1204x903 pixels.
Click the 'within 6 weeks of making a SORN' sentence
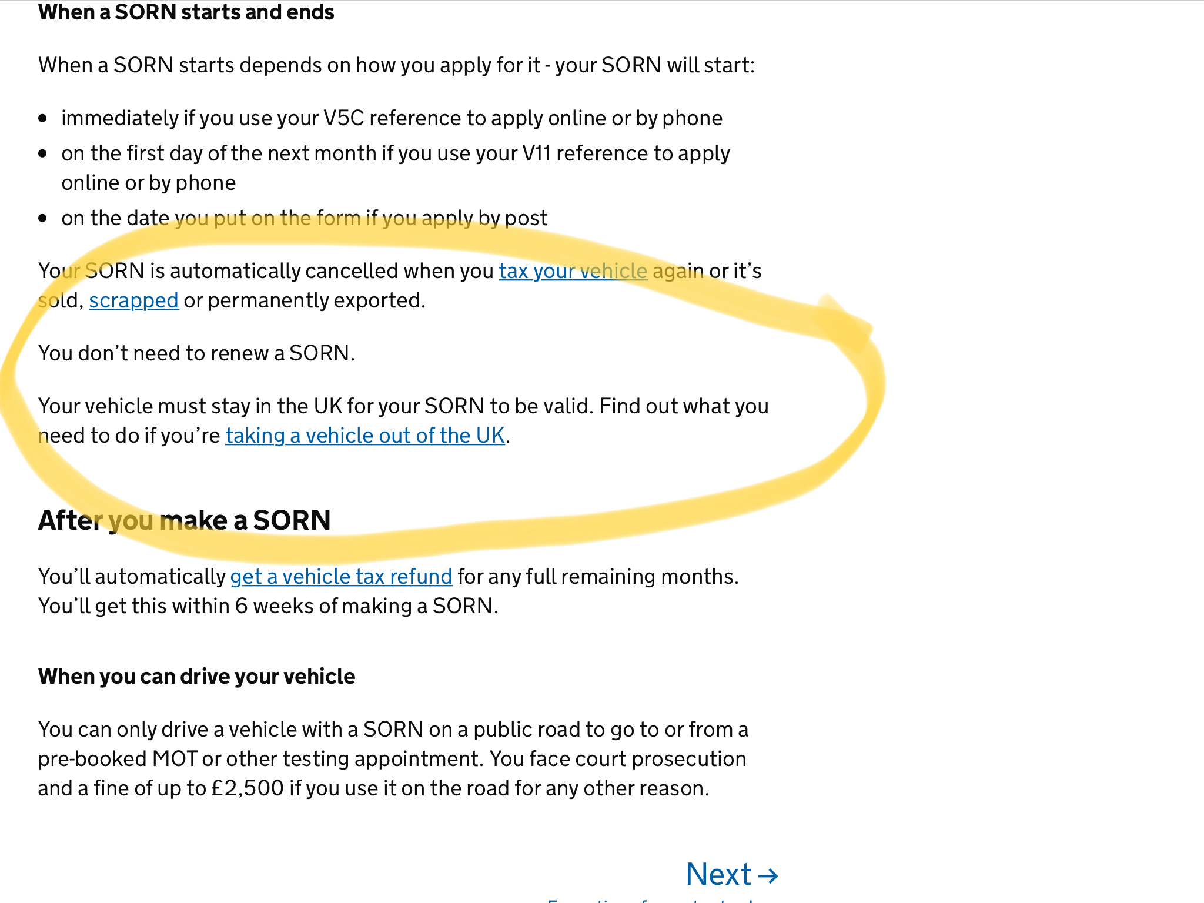click(x=268, y=606)
